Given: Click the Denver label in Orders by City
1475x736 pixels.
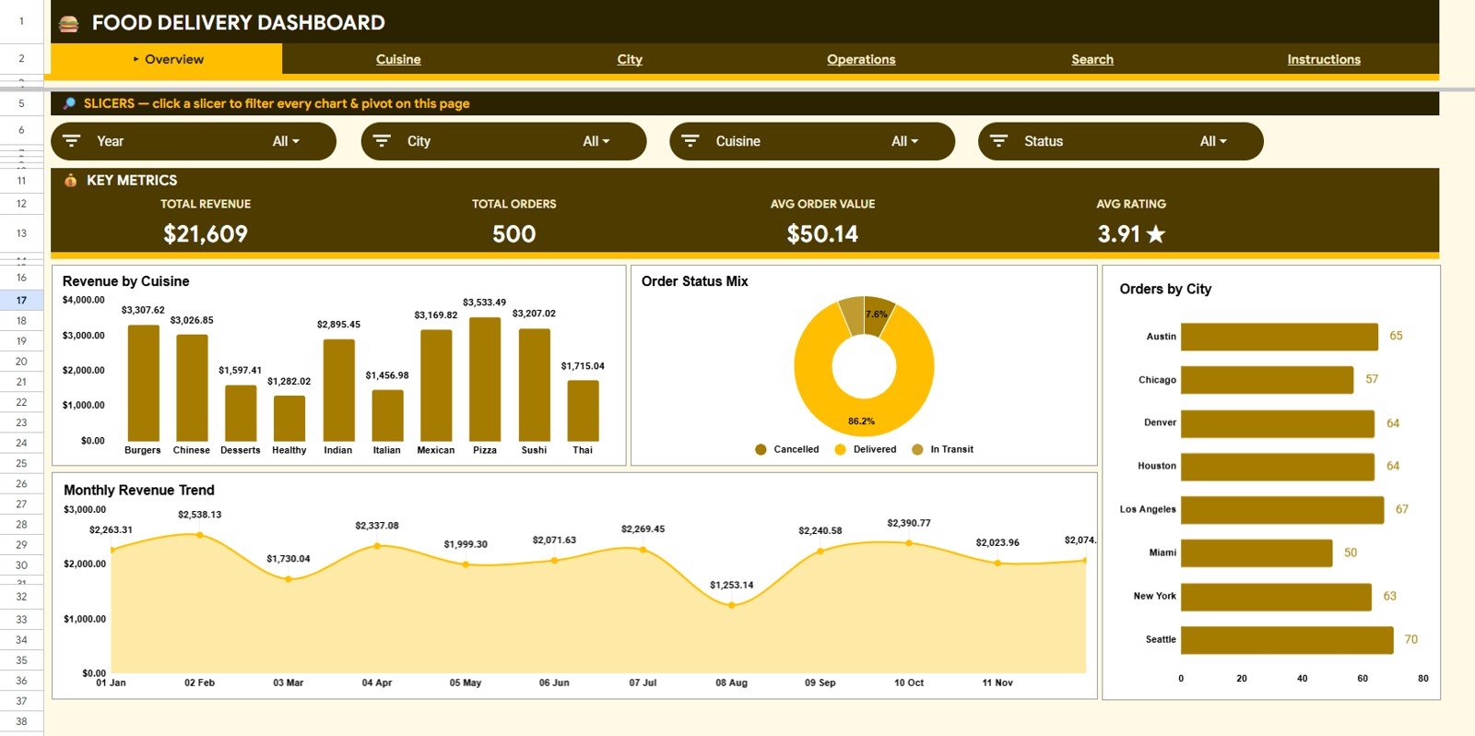Looking at the screenshot, I should coord(1160,422).
